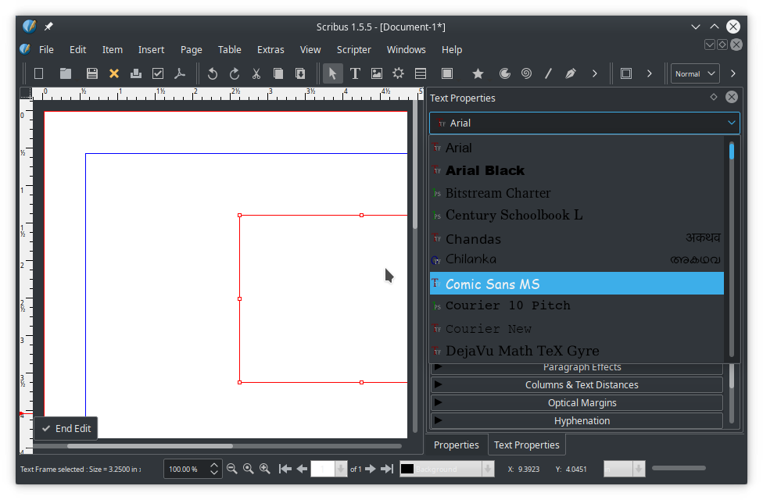The width and height of the screenshot is (763, 500).
Task: Pick the Polygon star tool
Action: pos(478,73)
